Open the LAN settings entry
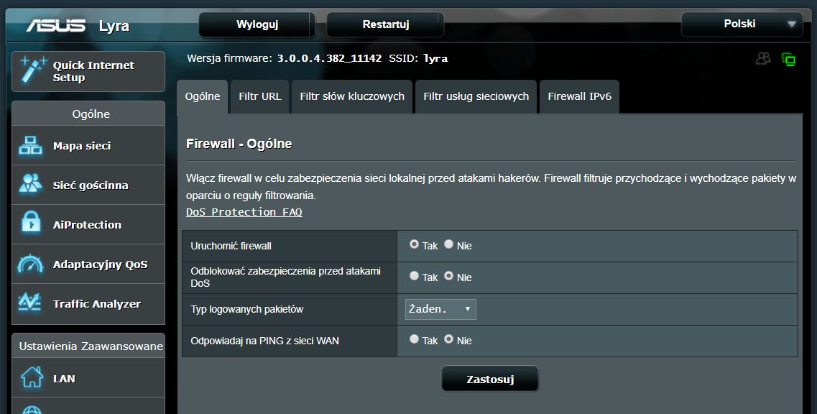 pos(88,378)
